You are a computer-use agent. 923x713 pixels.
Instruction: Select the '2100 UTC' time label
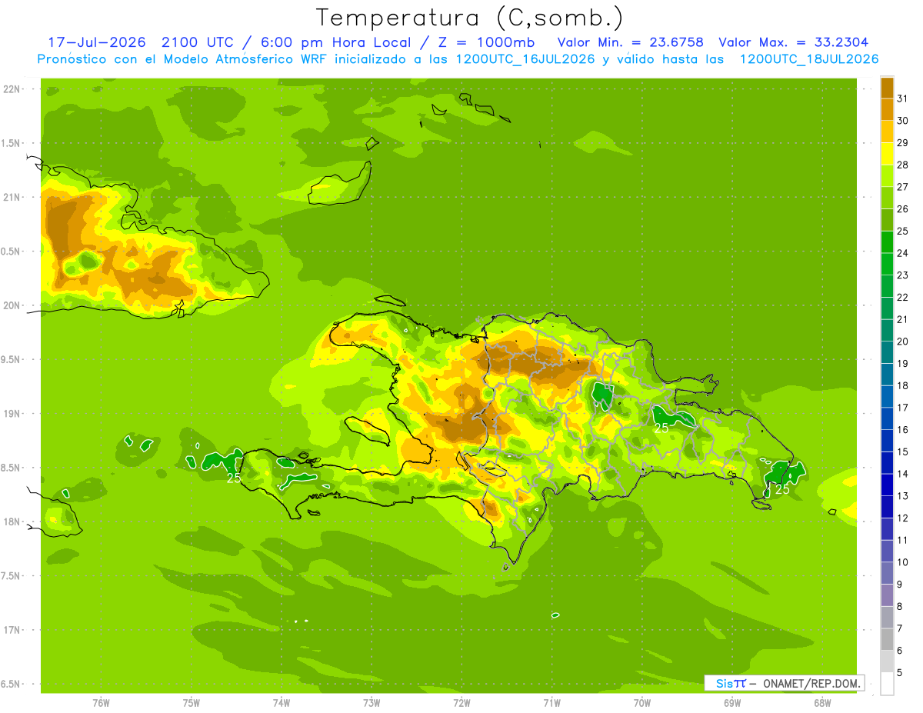pos(198,42)
